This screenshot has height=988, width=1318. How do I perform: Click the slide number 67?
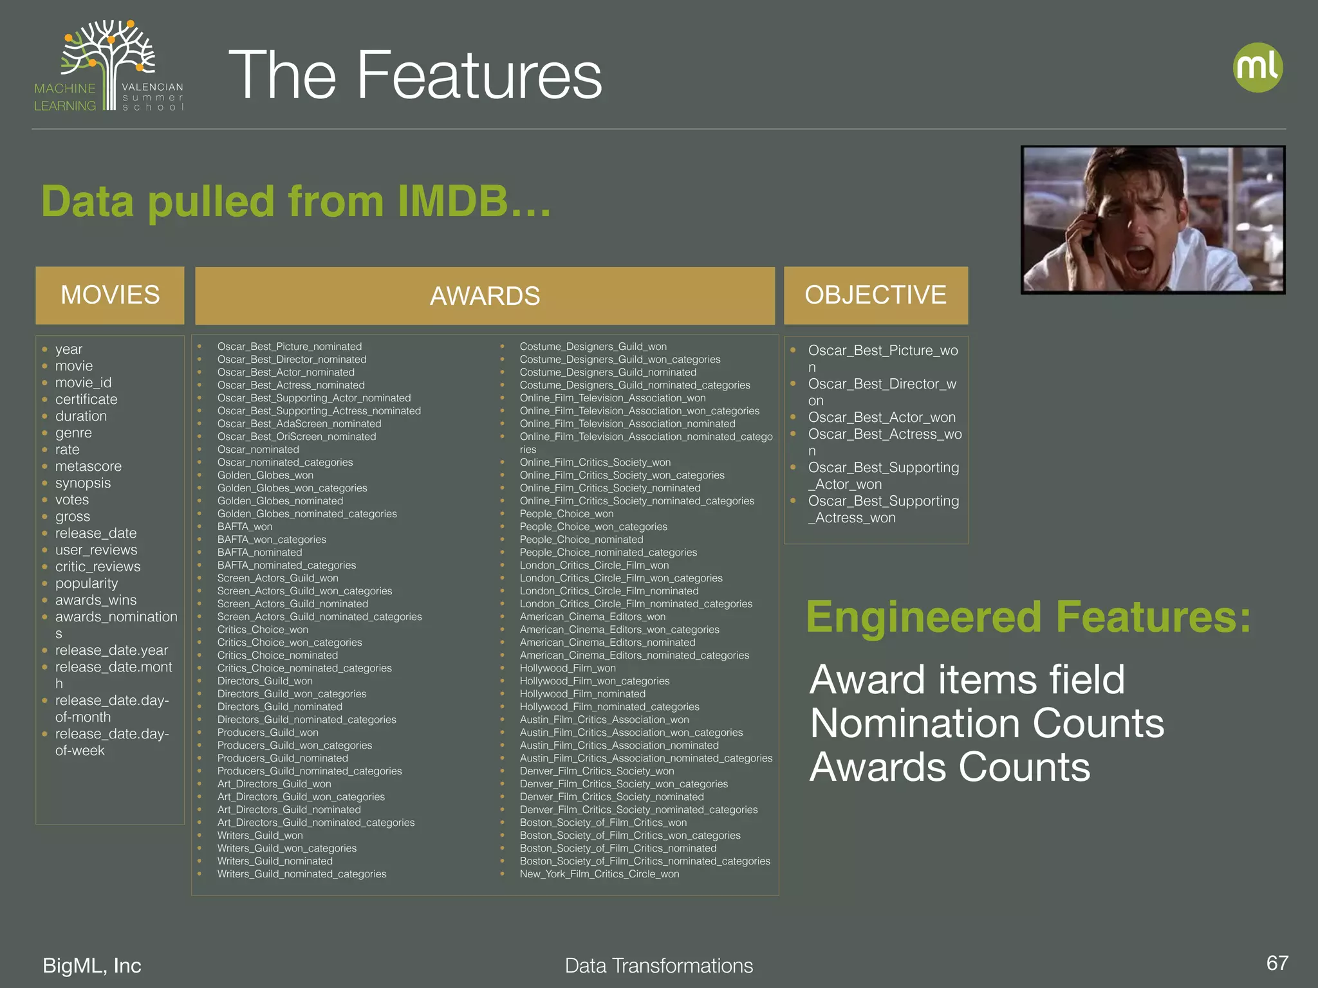pos(1277,963)
